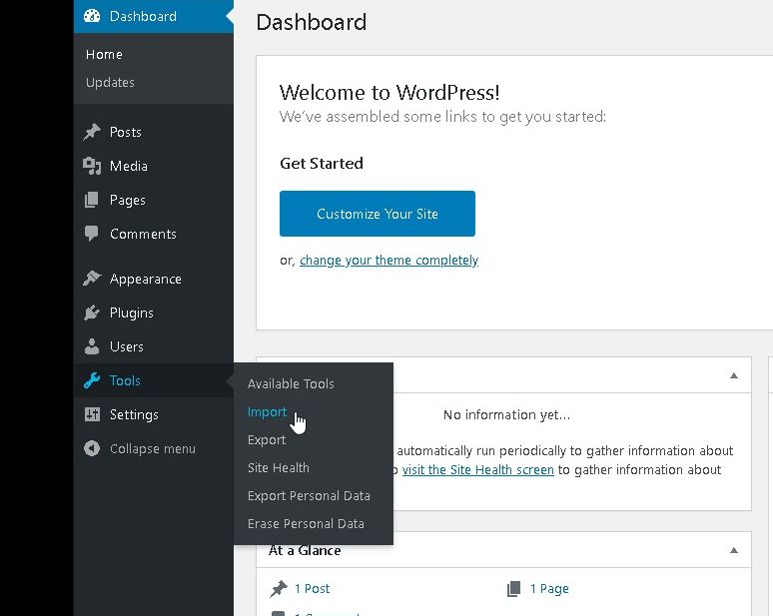Click the Posts pushpin icon
773x616 pixels.
93,132
